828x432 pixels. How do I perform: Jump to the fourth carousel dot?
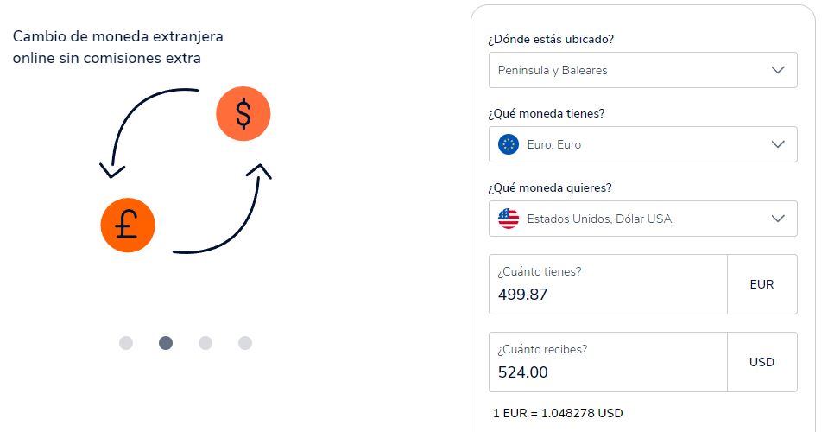tap(245, 343)
